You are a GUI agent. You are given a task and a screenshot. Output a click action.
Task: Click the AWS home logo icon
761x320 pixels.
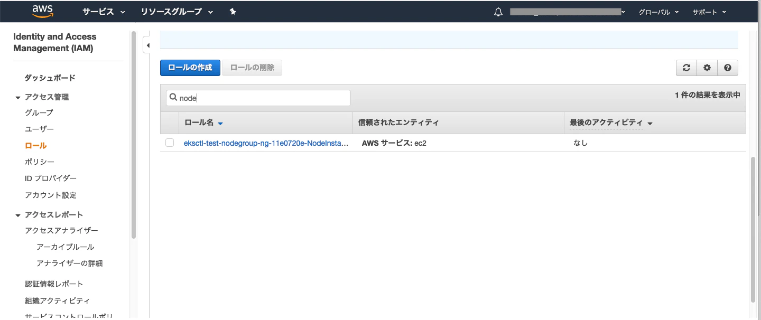[x=42, y=11]
